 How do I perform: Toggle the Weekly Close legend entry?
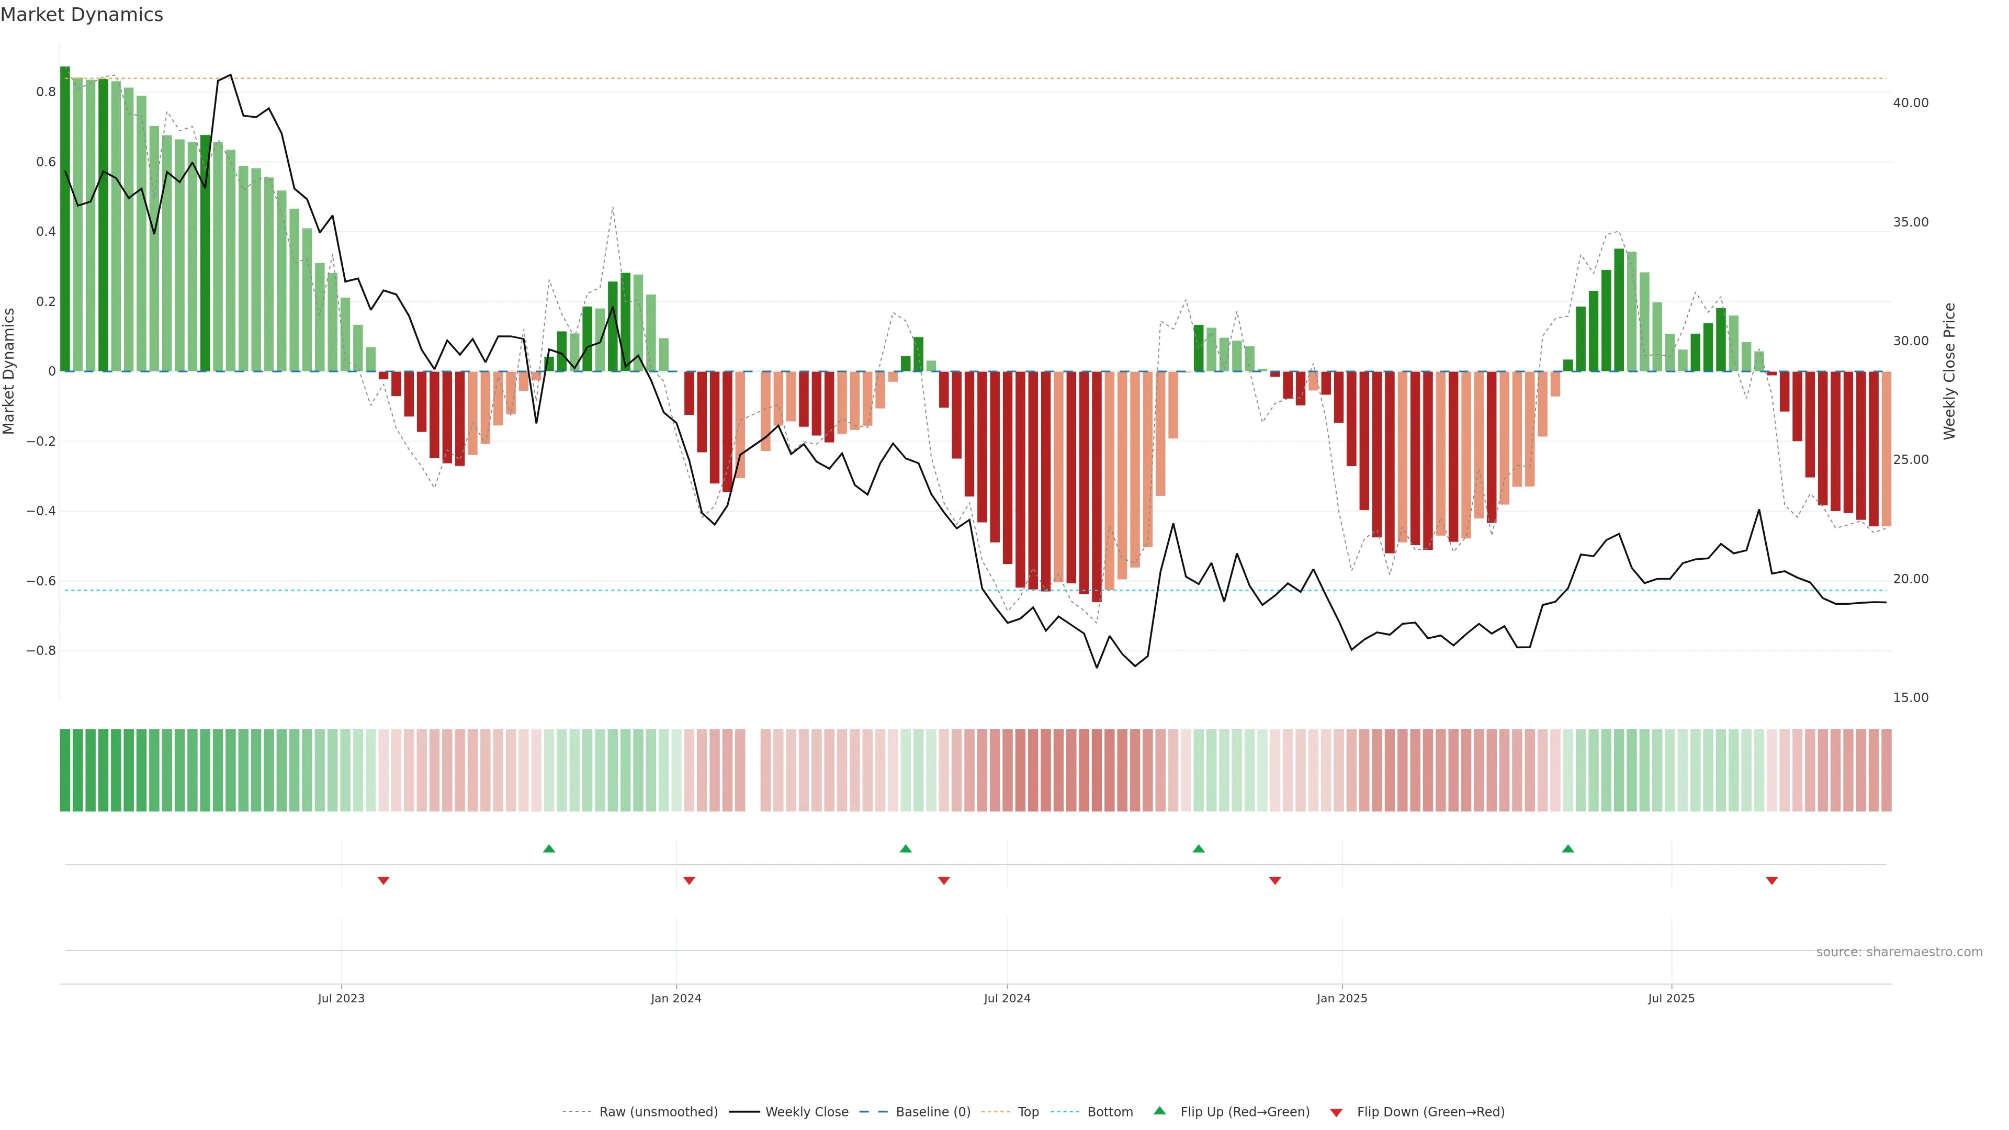tap(806, 1112)
